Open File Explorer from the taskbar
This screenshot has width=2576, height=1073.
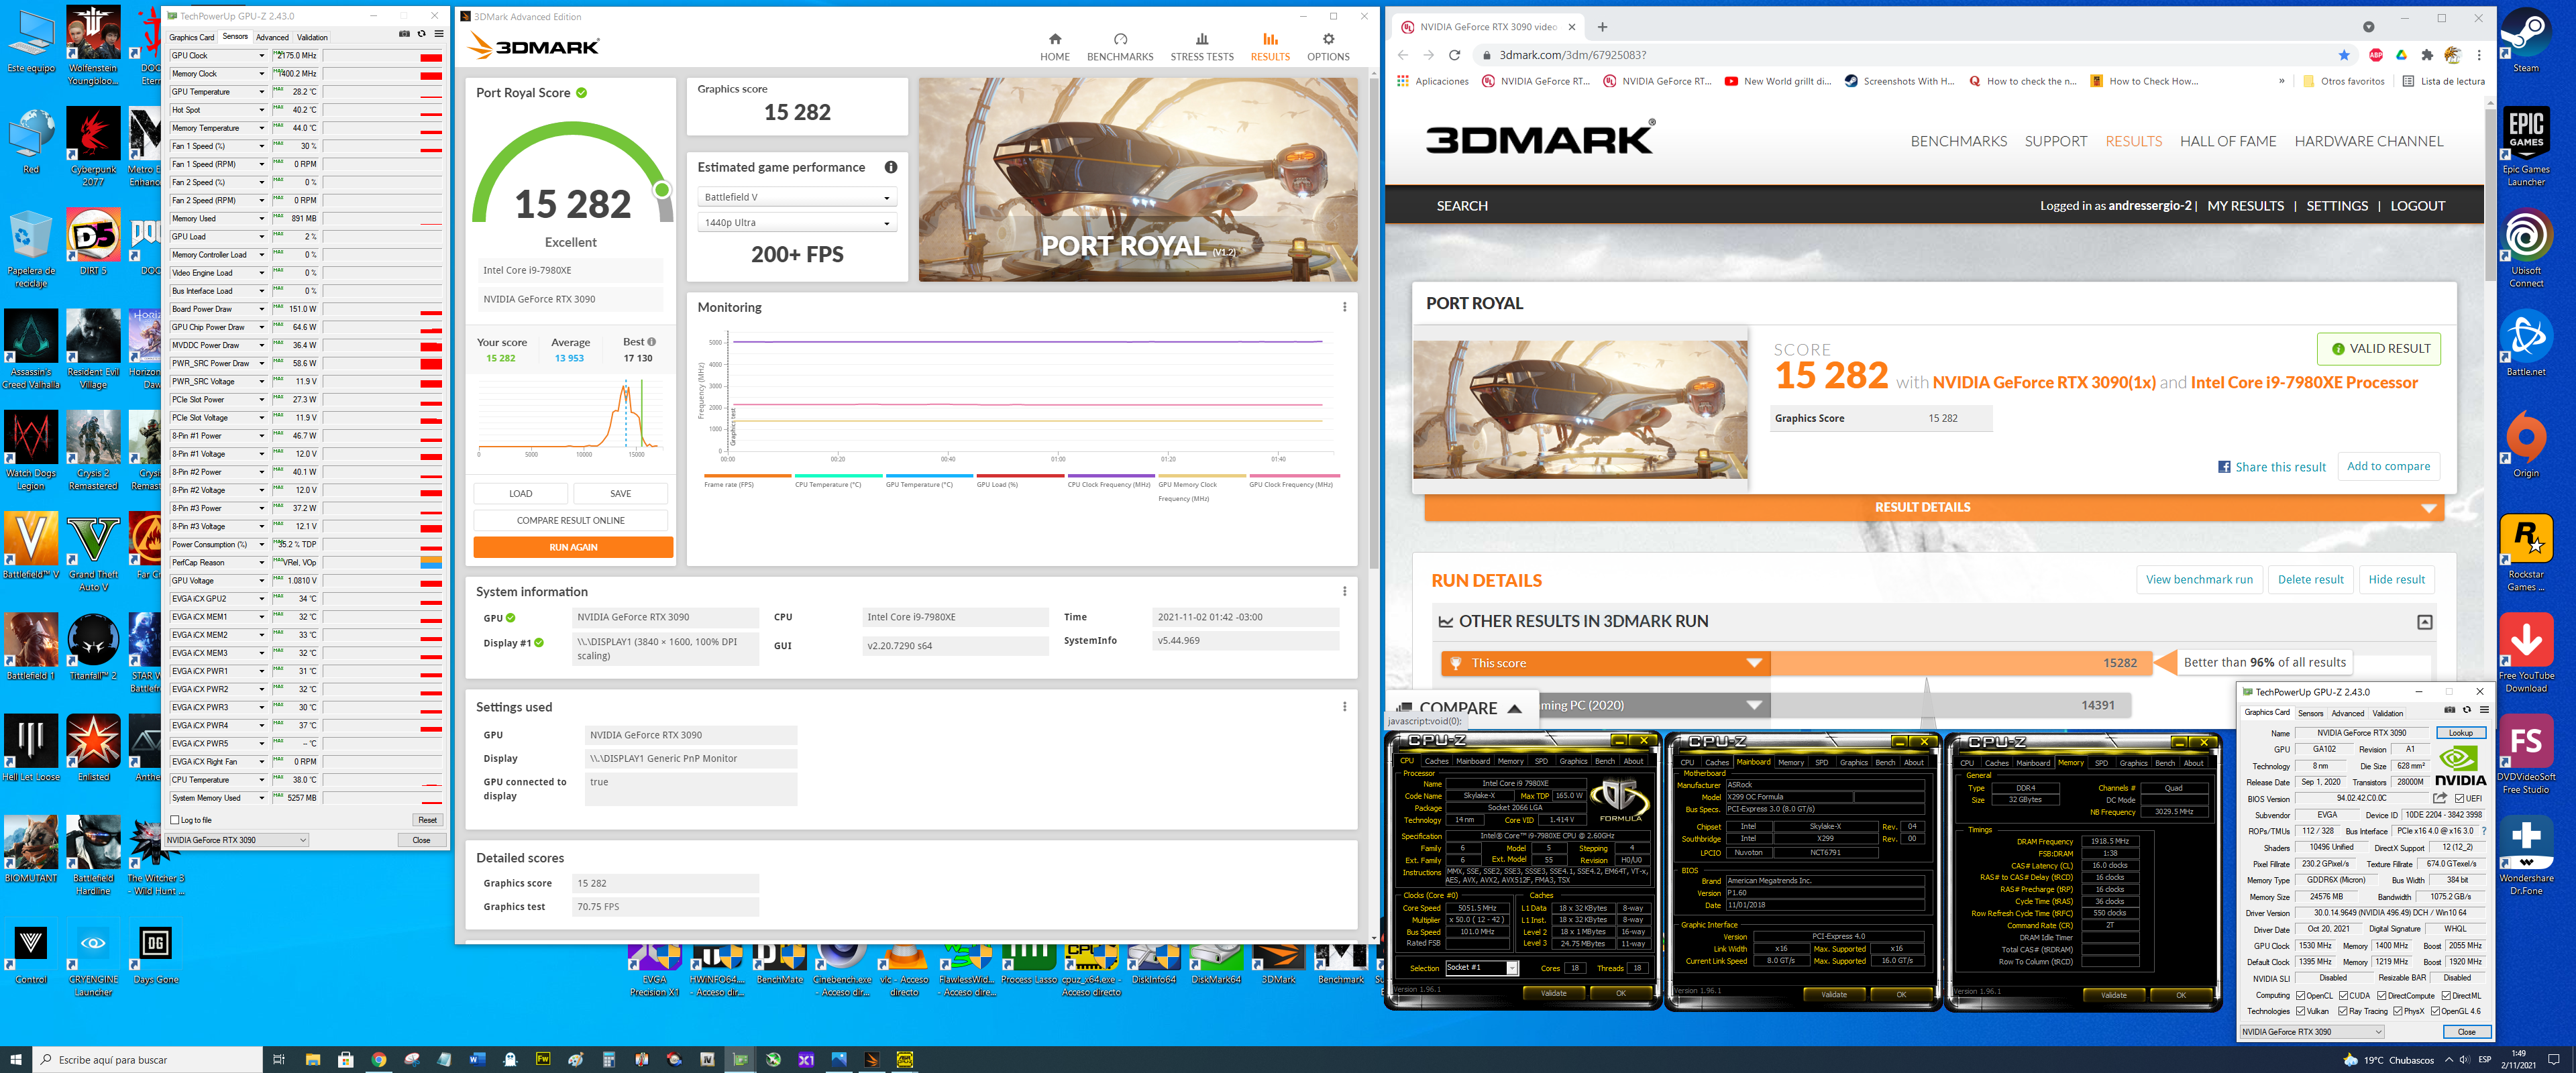click(312, 1059)
